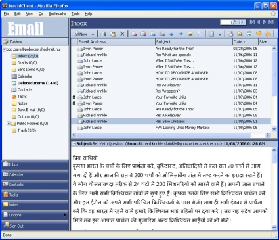Open the Tools menu
This screenshot has height=240, width=279.
(x=75, y=14)
